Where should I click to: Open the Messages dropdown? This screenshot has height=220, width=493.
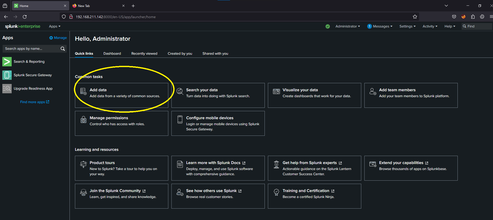click(383, 26)
